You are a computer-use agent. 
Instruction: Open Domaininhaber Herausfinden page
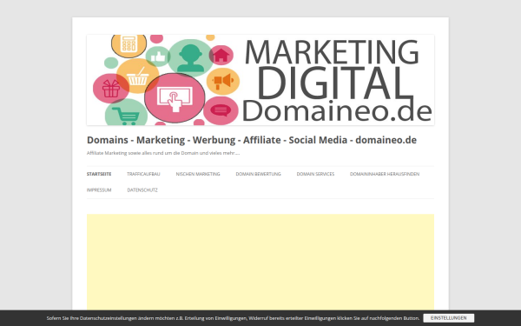(385, 174)
